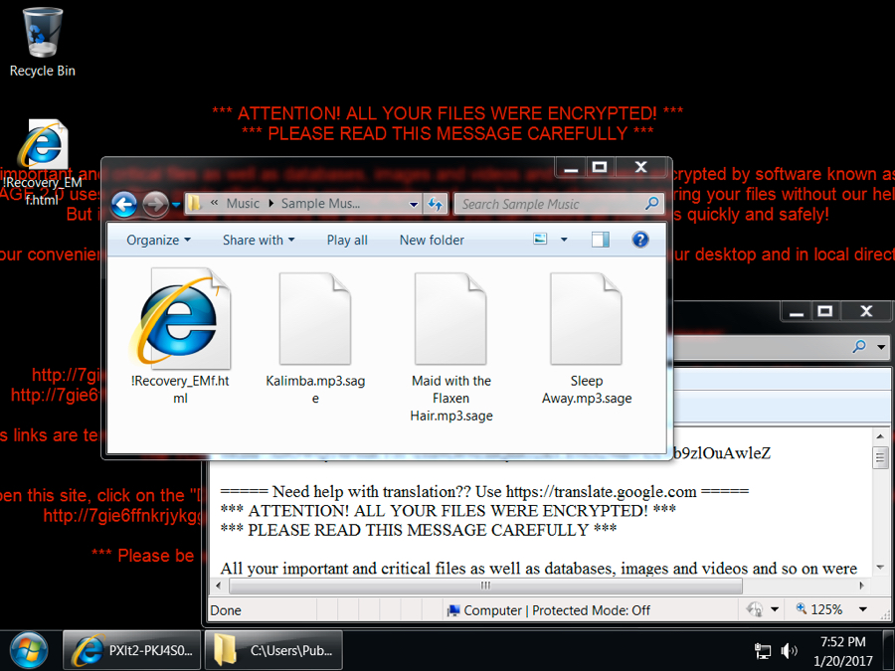This screenshot has height=671, width=895.
Task: Click the Forward arrow in Explorer
Action: pyautogui.click(x=154, y=205)
